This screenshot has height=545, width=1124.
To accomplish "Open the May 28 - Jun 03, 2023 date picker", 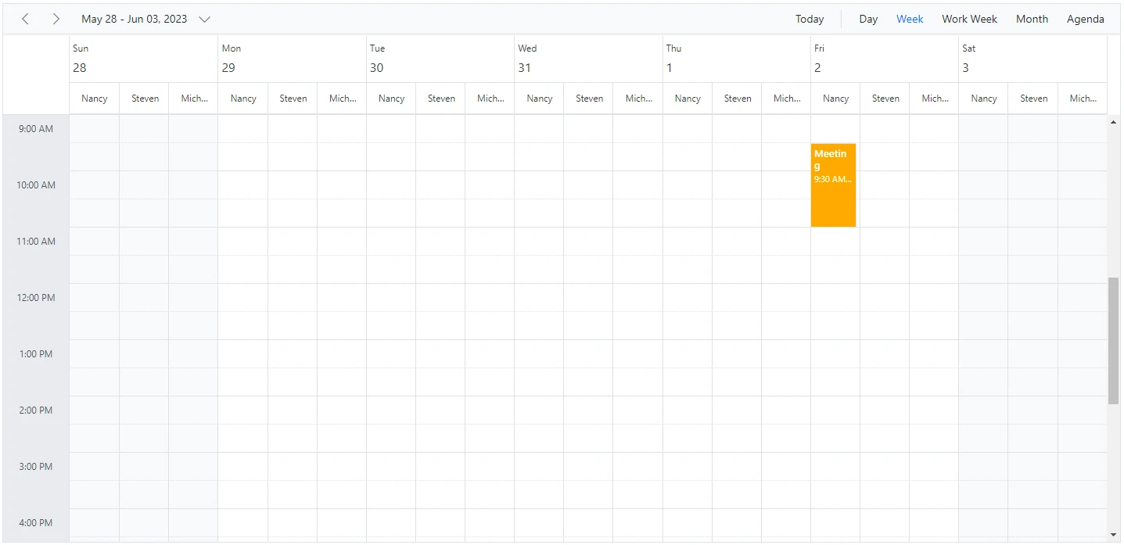I will [145, 19].
